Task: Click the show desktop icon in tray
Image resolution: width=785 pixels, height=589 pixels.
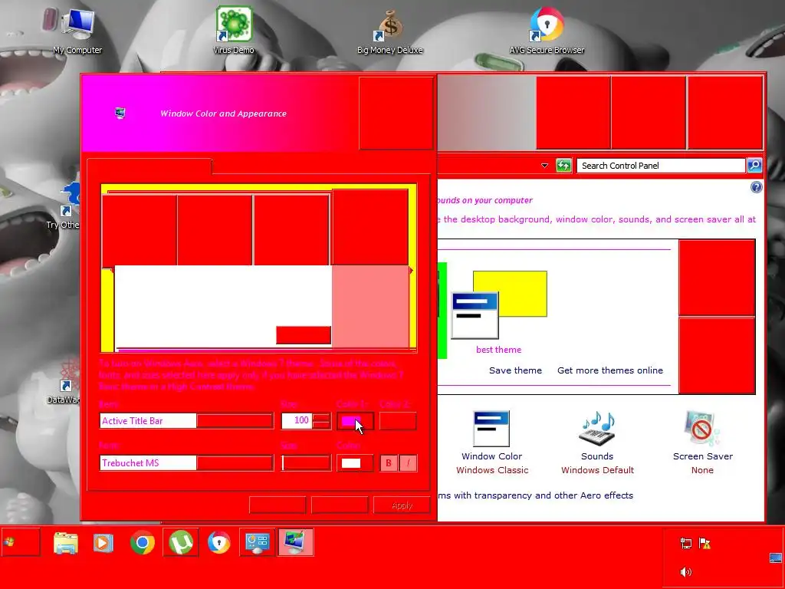Action: [776, 558]
